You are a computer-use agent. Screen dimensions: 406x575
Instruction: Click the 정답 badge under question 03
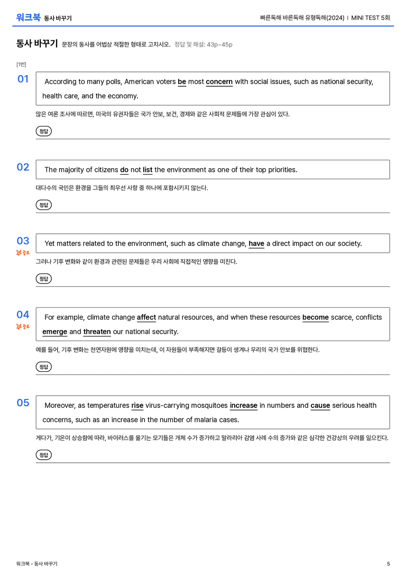[x=43, y=278]
